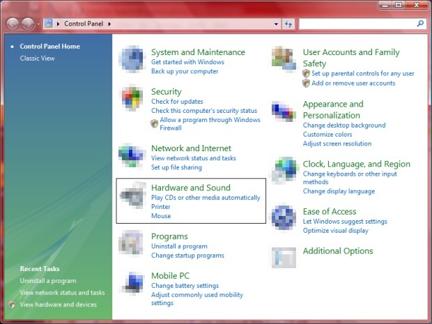The height and width of the screenshot is (324, 432).
Task: Open the Uninstall a program link under Programs
Action: point(179,247)
